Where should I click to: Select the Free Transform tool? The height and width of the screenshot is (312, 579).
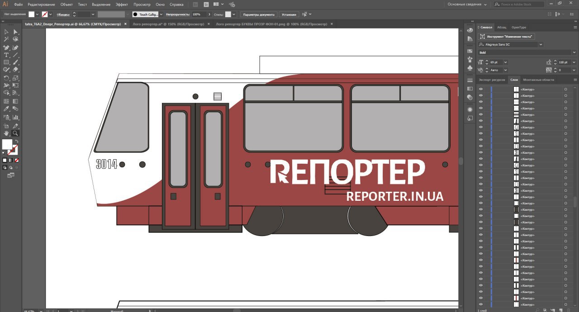15,85
